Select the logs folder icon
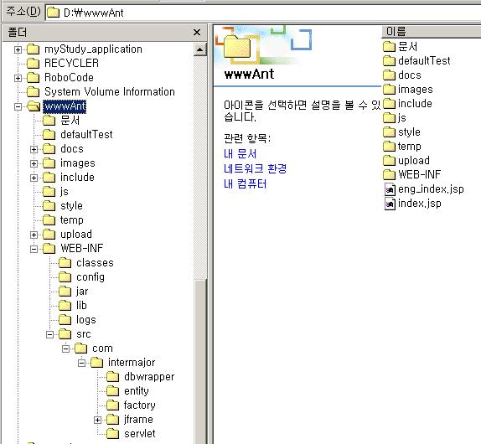Image resolution: width=481 pixels, height=444 pixels. [65, 320]
